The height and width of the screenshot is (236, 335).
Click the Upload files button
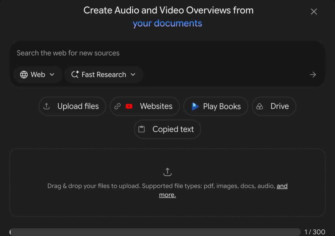[x=72, y=106]
